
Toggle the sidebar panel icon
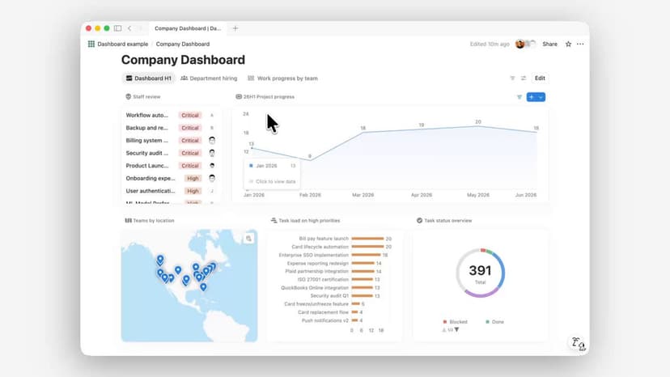[117, 28]
